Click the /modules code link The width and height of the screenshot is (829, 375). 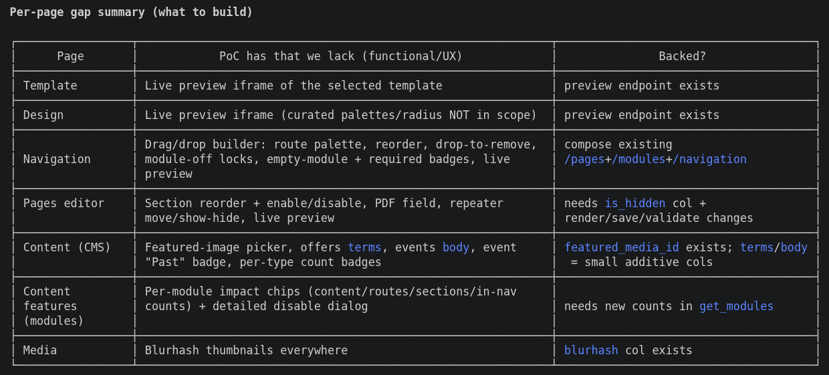[638, 159]
